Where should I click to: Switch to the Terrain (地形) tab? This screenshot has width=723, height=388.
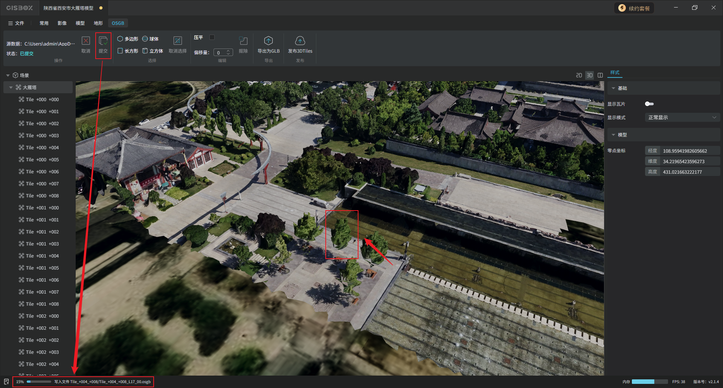pyautogui.click(x=98, y=23)
